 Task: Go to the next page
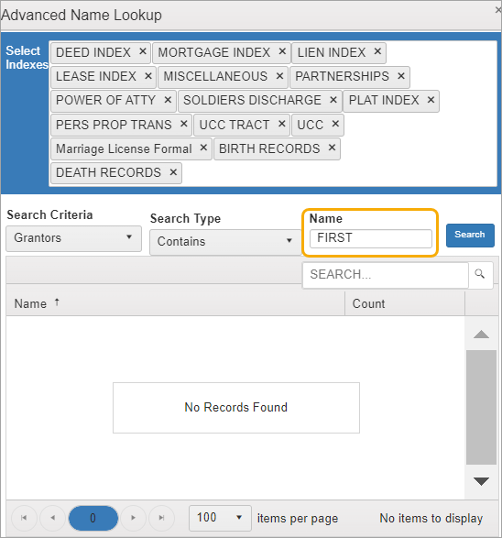click(x=134, y=518)
